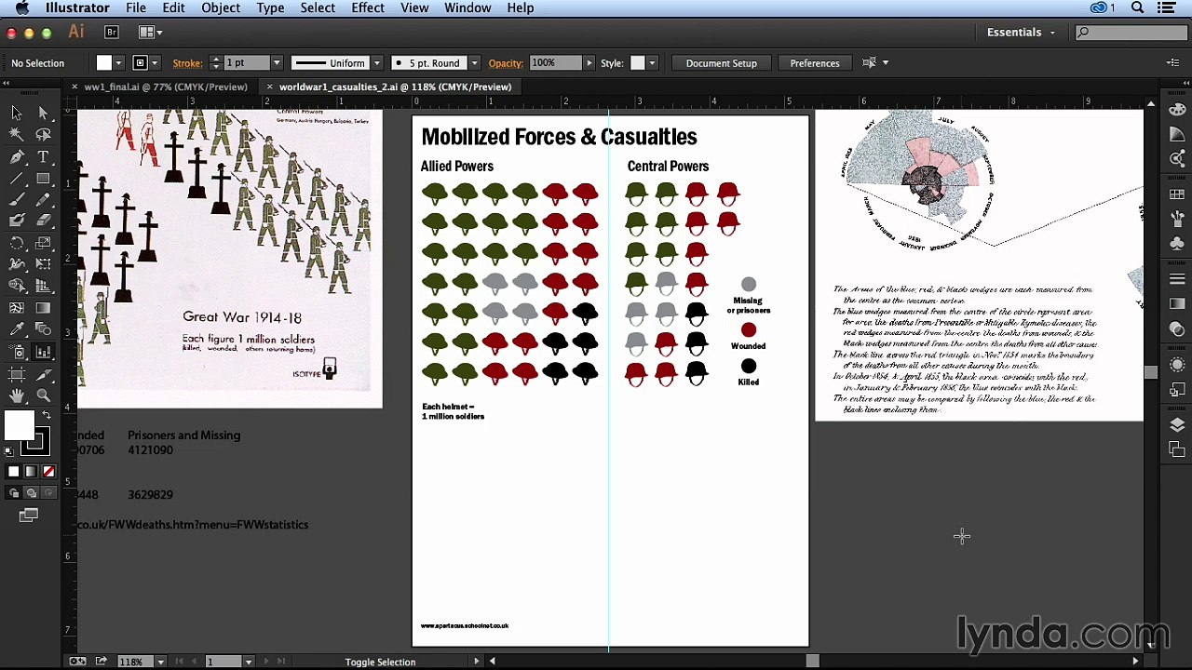Select the Selection tool (black arrow)

[17, 113]
